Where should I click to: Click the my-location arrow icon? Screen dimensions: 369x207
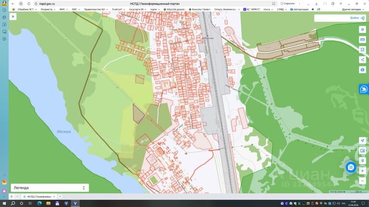363,141
